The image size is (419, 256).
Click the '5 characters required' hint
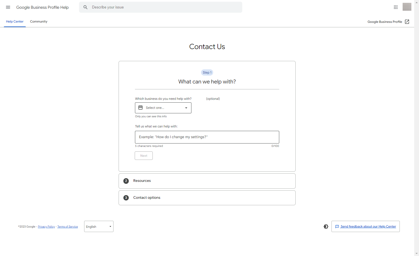pos(149,146)
